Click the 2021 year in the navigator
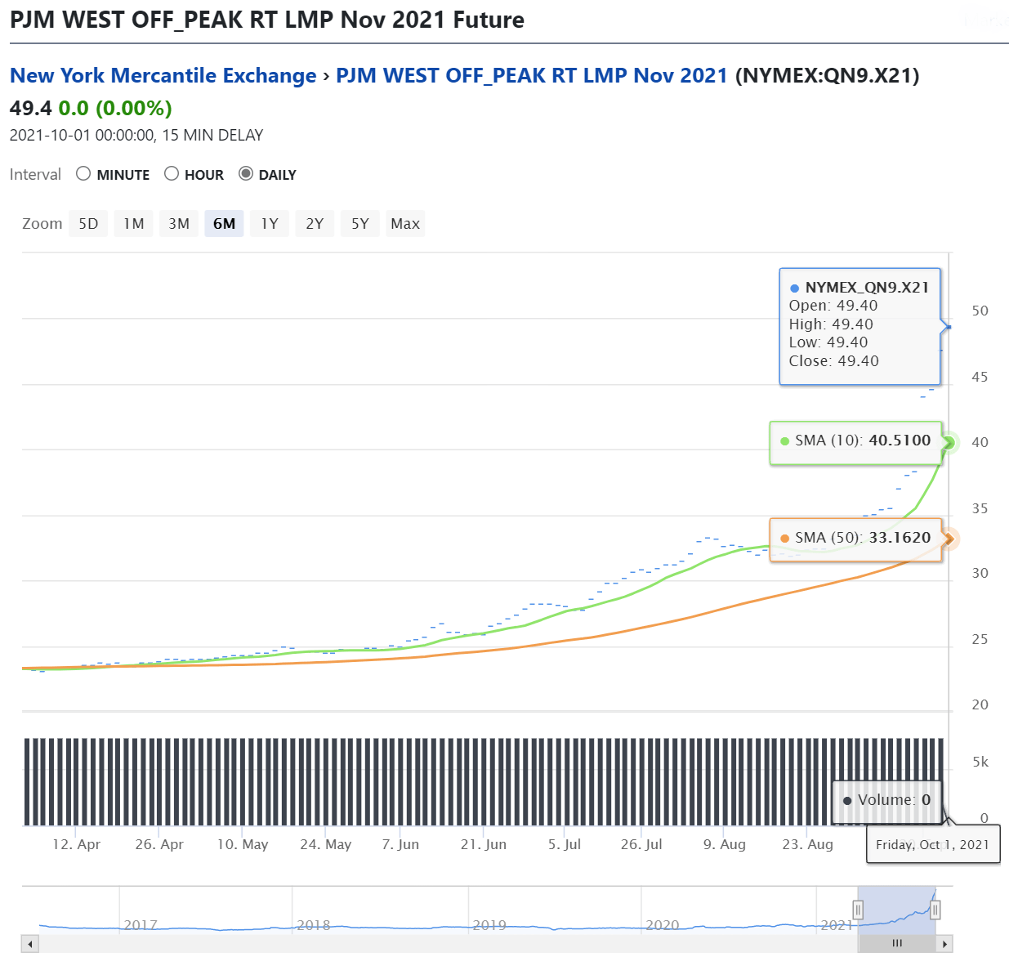The width and height of the screenshot is (1009, 957). click(837, 925)
